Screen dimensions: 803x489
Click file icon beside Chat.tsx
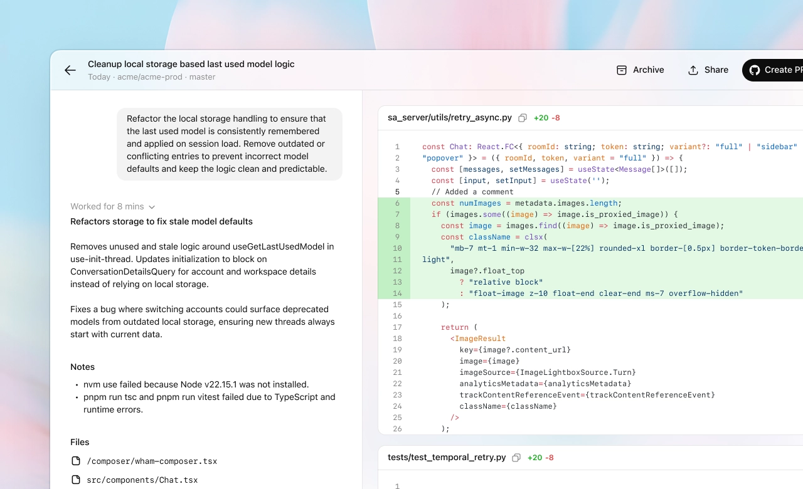pos(76,480)
